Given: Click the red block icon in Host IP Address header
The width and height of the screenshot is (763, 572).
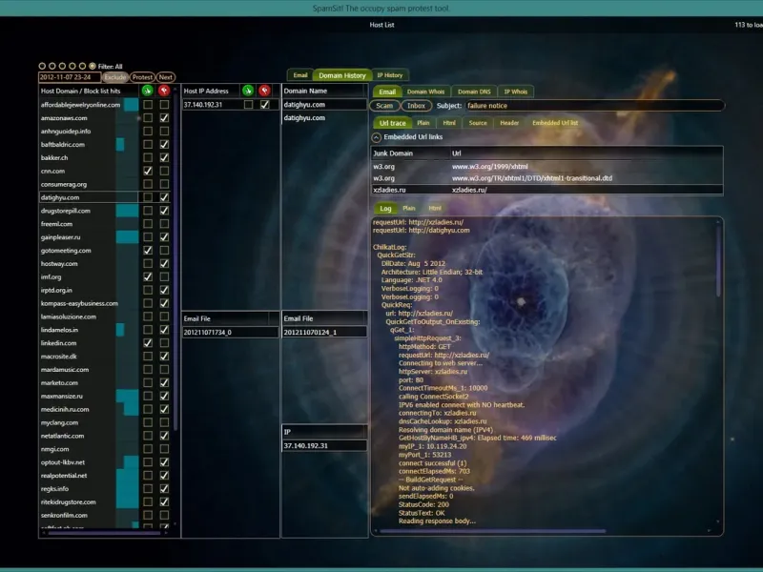Looking at the screenshot, I should tap(265, 91).
